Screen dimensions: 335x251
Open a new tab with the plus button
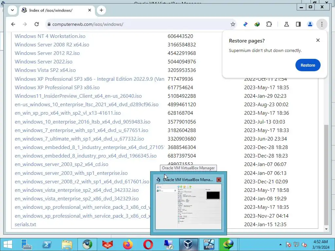click(x=101, y=10)
